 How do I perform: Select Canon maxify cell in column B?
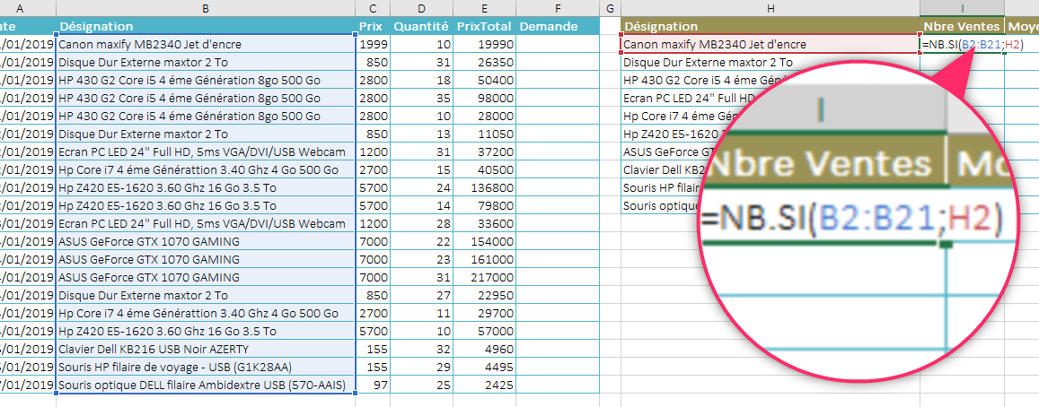[206, 44]
